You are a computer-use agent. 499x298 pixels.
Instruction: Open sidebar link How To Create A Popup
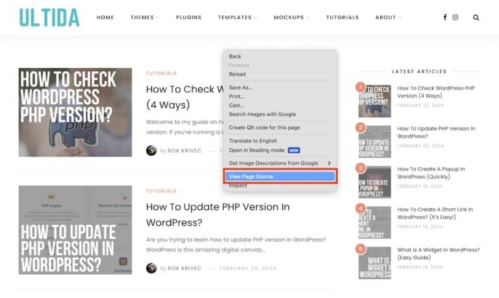coord(431,173)
